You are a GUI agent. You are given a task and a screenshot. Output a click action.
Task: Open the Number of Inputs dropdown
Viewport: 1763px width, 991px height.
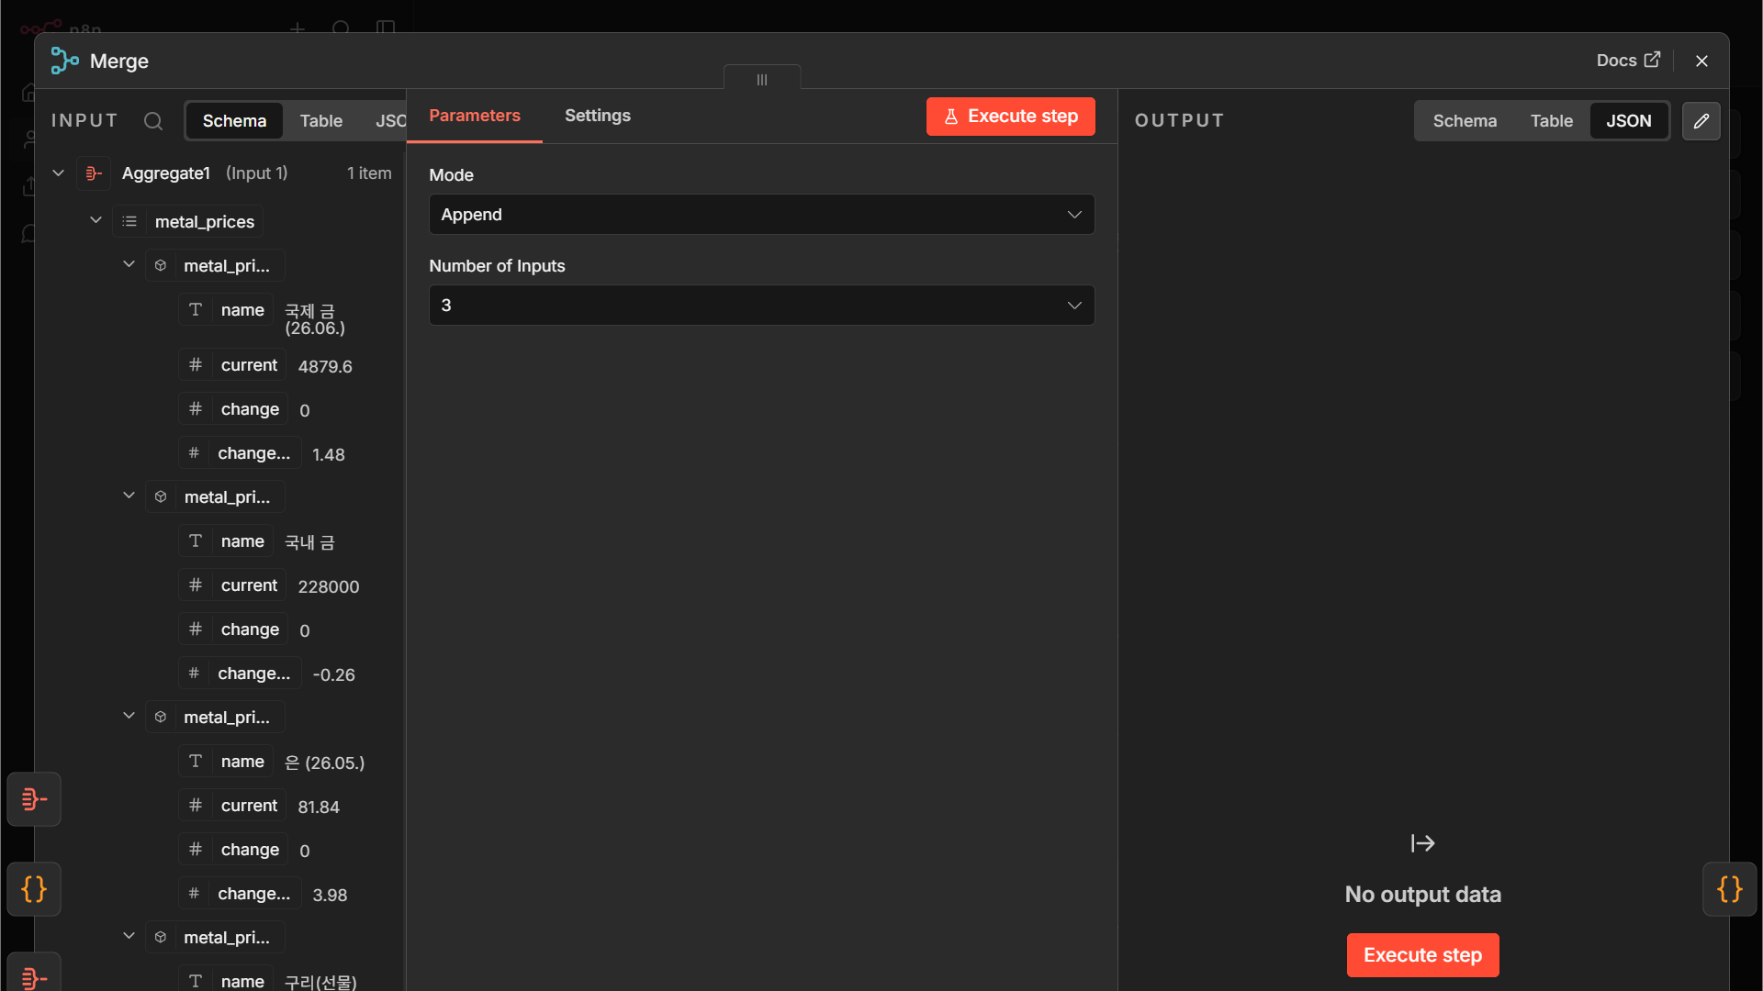coord(761,306)
